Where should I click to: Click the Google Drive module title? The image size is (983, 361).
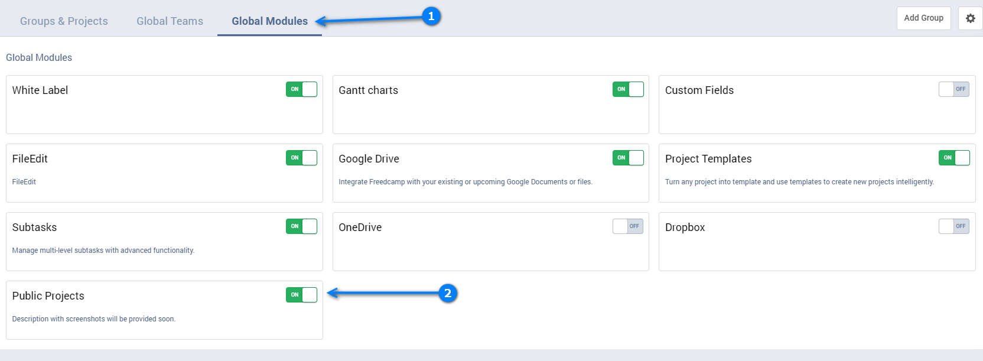tap(369, 159)
